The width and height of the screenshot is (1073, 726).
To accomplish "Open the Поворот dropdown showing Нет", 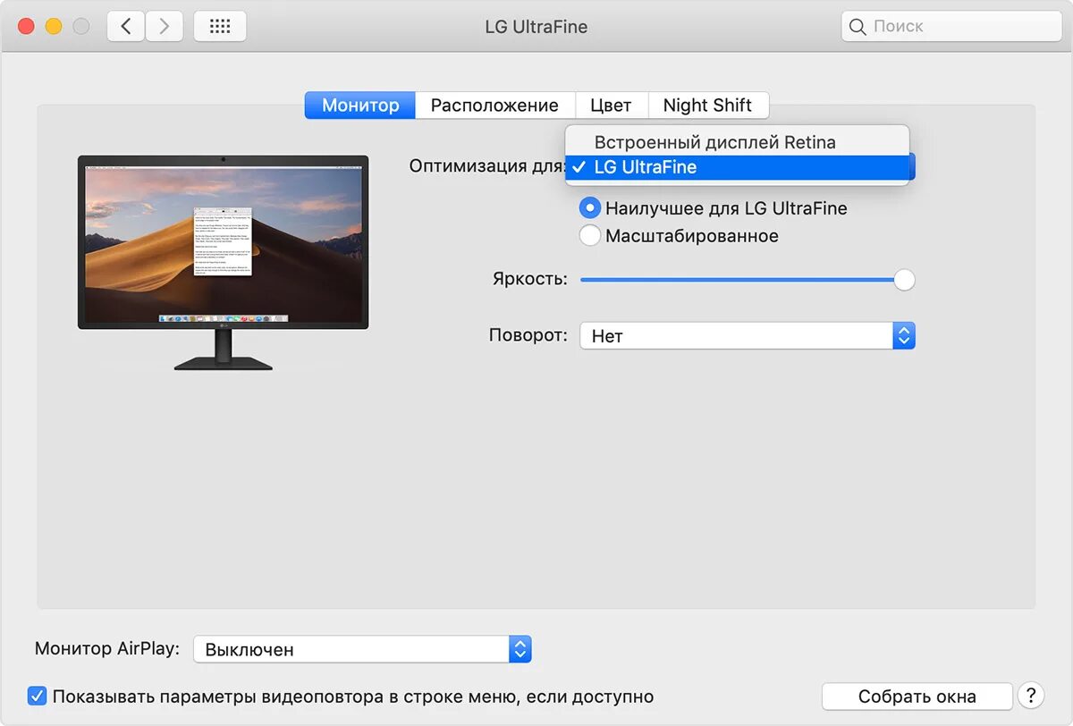I will click(748, 336).
